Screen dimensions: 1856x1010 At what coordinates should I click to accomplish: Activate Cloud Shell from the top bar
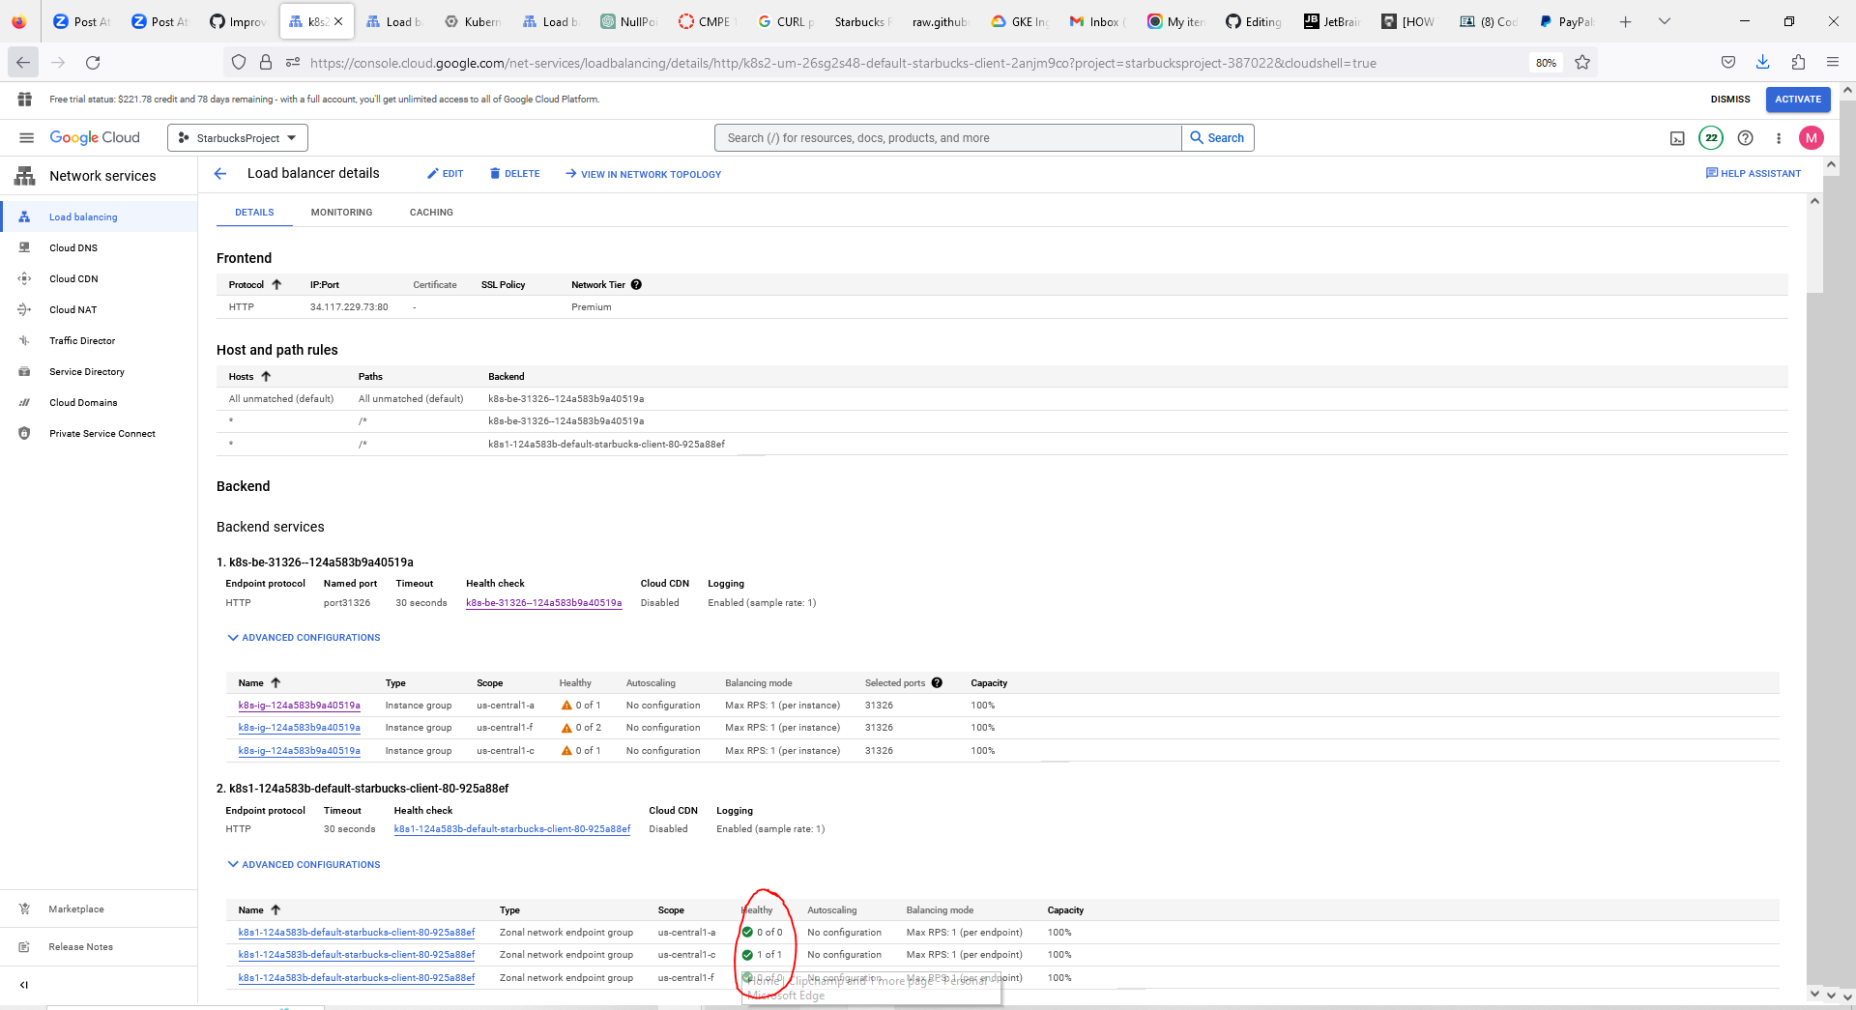tap(1677, 137)
